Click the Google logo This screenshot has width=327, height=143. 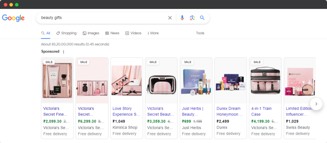13,18
